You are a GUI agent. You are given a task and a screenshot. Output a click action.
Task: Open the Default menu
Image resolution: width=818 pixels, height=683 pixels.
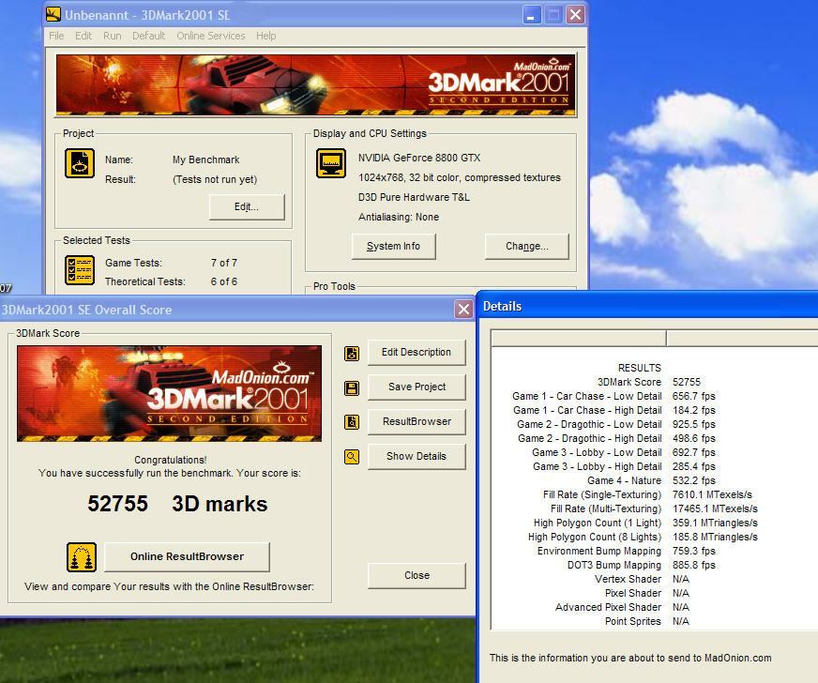click(148, 36)
